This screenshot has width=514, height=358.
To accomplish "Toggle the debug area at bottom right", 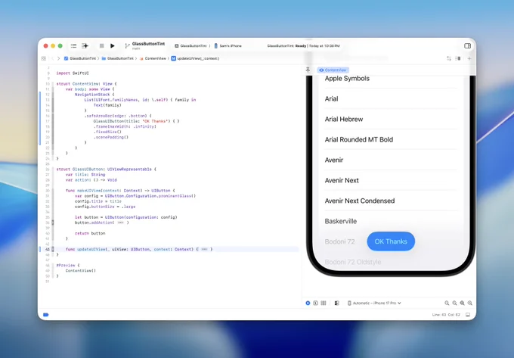I will [468, 315].
